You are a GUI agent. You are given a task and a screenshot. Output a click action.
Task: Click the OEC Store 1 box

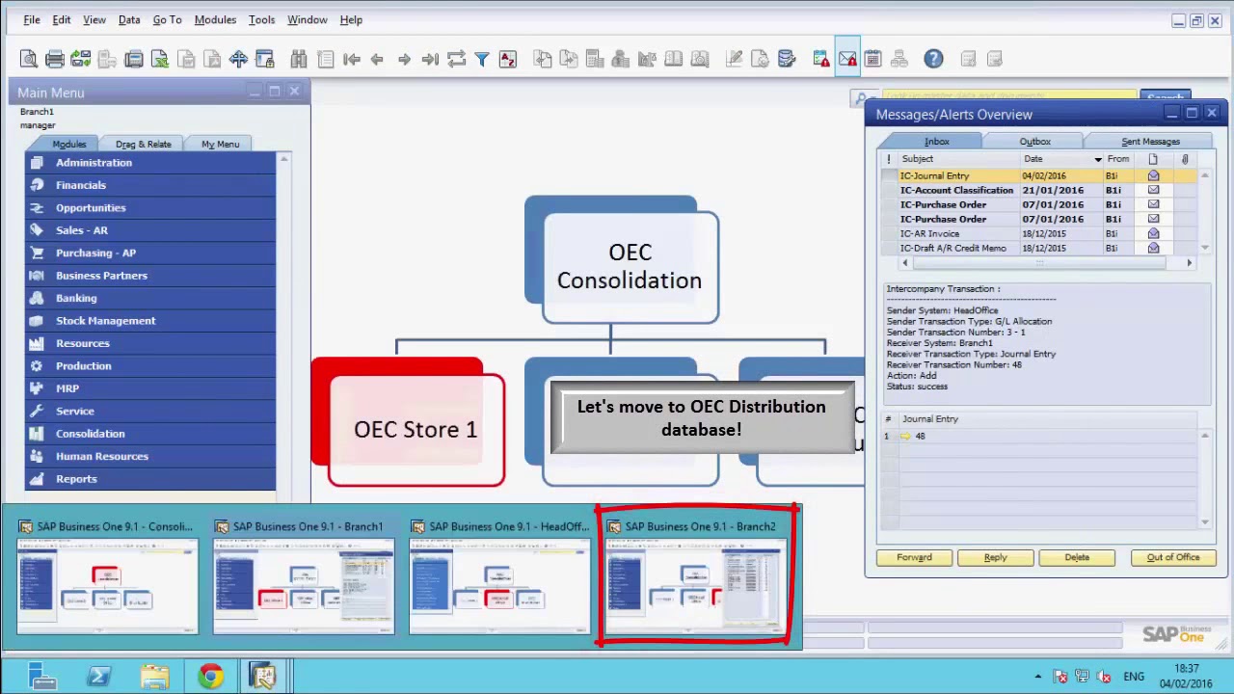416,430
